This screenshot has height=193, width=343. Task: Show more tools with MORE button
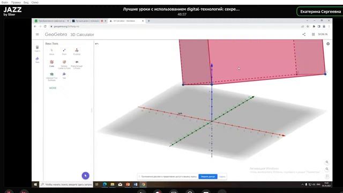[53, 88]
